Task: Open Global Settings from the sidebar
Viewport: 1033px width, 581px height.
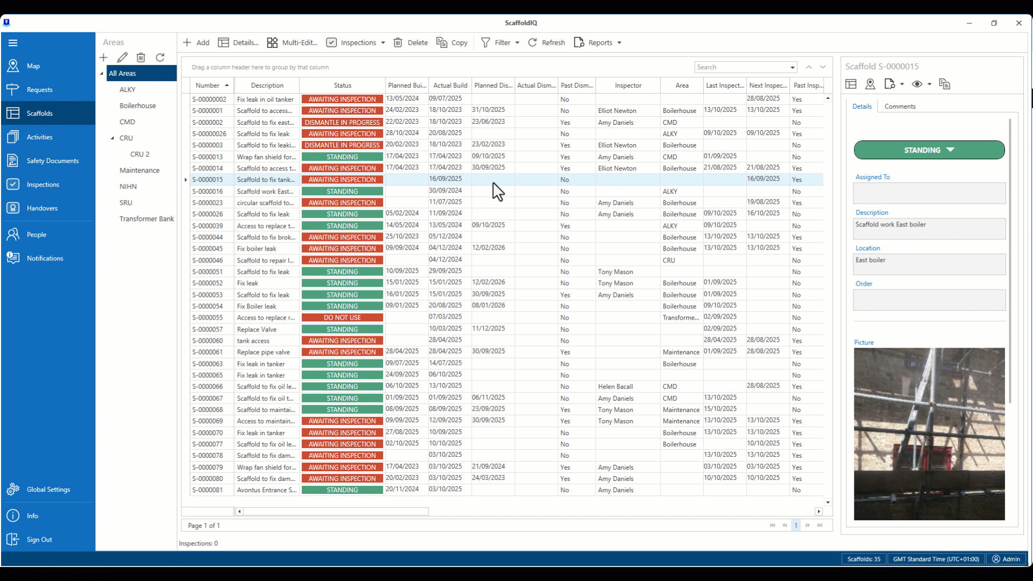Action: point(48,490)
